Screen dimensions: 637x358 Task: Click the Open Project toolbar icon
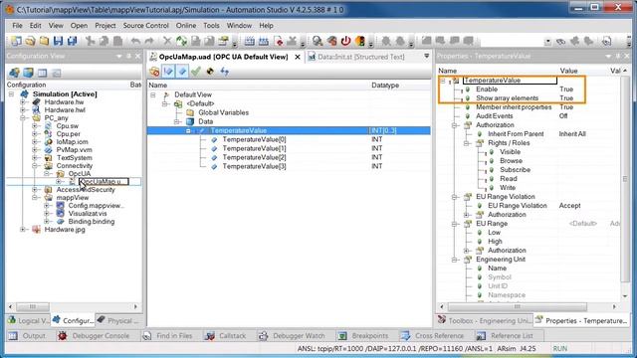[31, 41]
